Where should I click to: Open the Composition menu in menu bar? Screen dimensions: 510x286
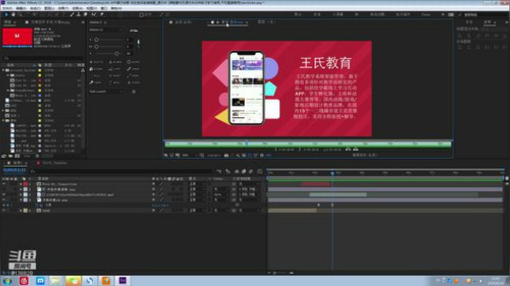[35, 8]
